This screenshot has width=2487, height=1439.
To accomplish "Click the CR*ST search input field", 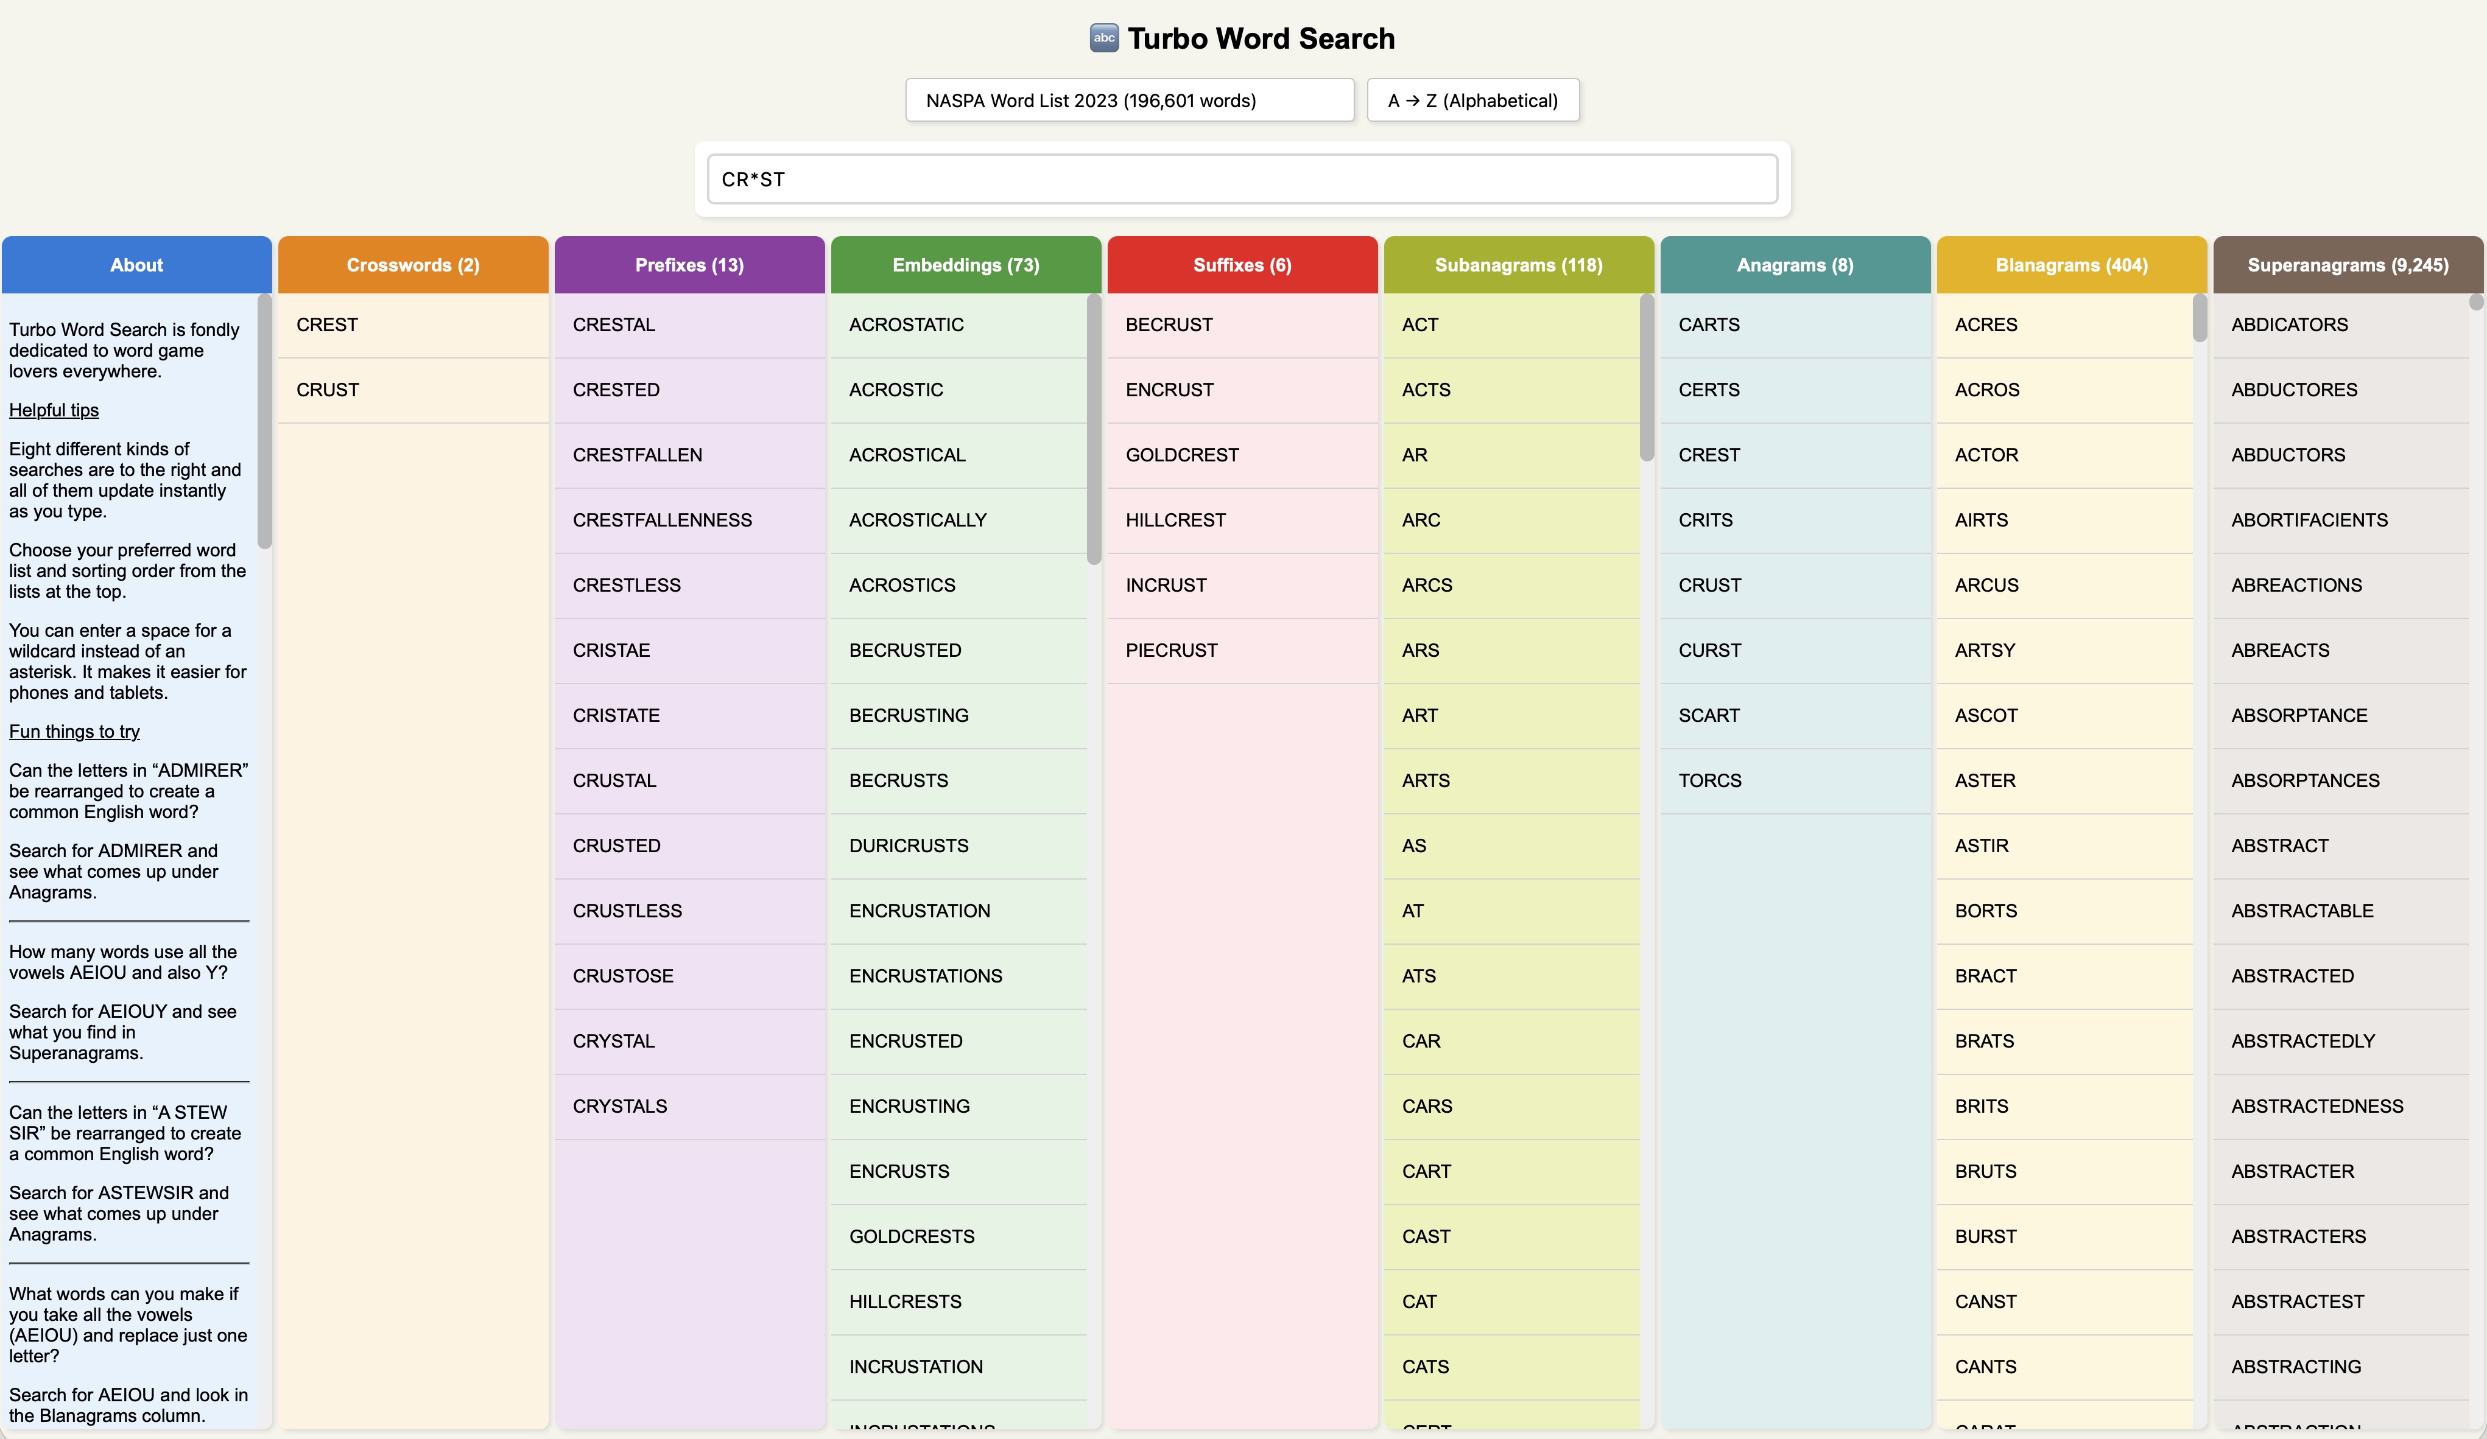I will (1242, 180).
